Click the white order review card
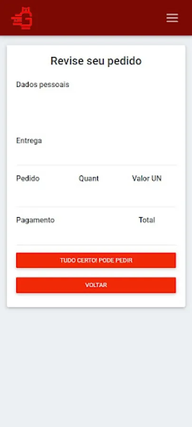 coord(96,176)
